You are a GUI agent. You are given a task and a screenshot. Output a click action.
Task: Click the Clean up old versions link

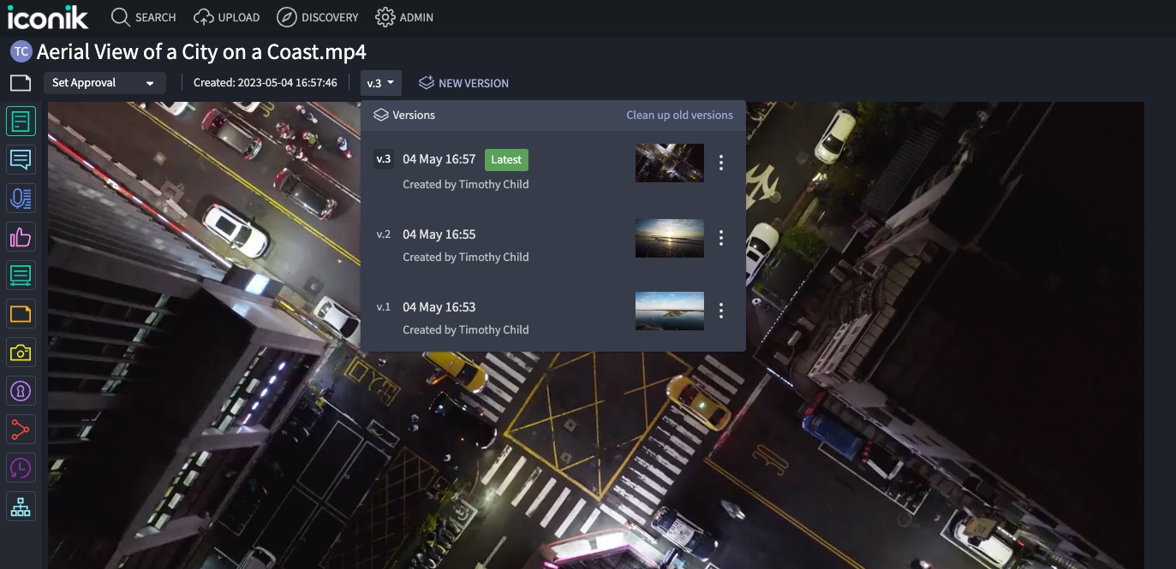[x=678, y=114]
